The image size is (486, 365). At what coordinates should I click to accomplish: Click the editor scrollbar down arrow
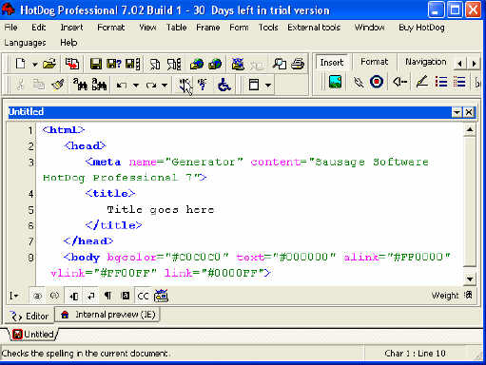click(x=470, y=279)
